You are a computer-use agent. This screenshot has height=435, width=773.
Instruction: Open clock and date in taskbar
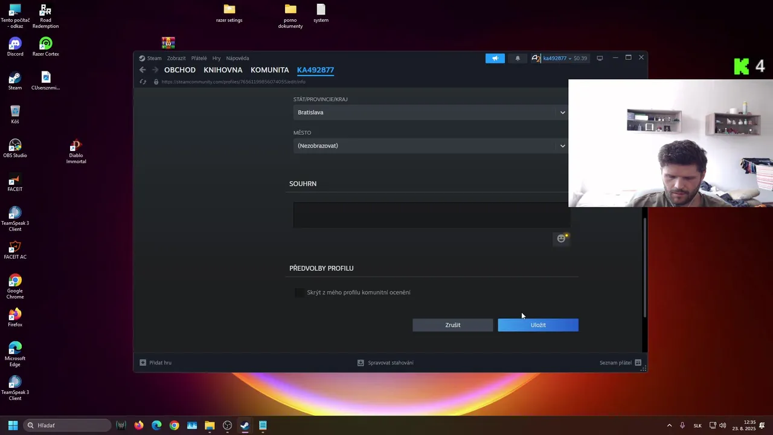pyautogui.click(x=744, y=425)
